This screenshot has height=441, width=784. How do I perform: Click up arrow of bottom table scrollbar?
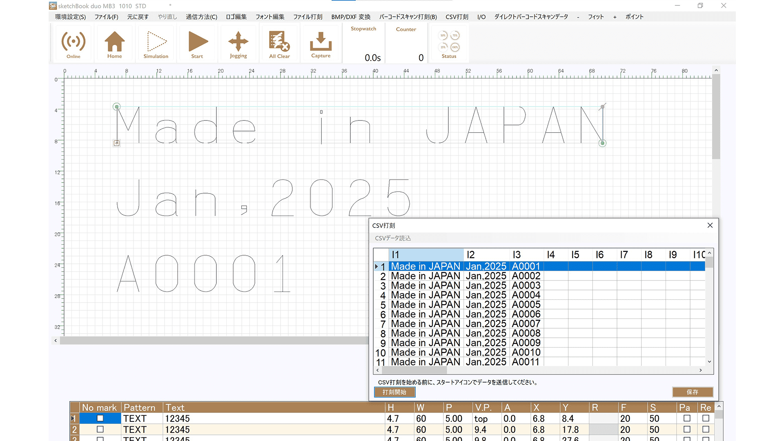tap(719, 406)
